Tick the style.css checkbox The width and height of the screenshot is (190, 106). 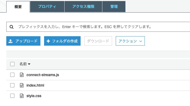[12, 96]
